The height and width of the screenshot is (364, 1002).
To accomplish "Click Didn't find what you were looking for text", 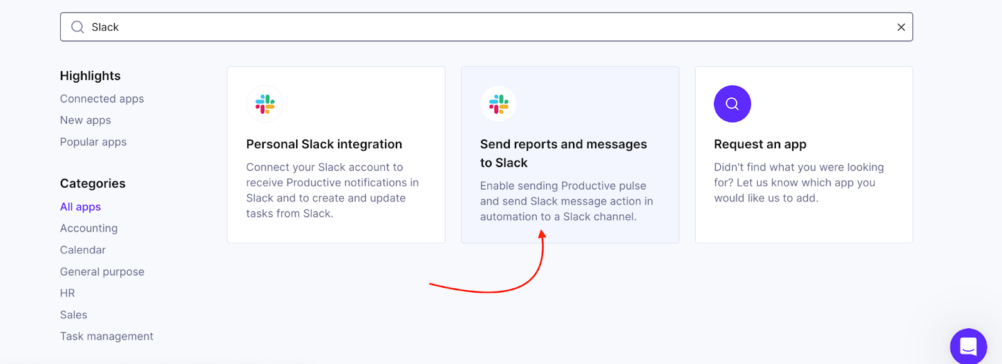I will coord(799,183).
